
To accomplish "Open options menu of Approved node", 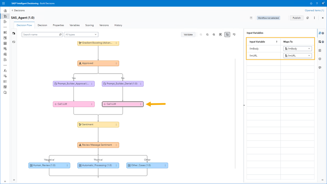I will coord(116,63).
